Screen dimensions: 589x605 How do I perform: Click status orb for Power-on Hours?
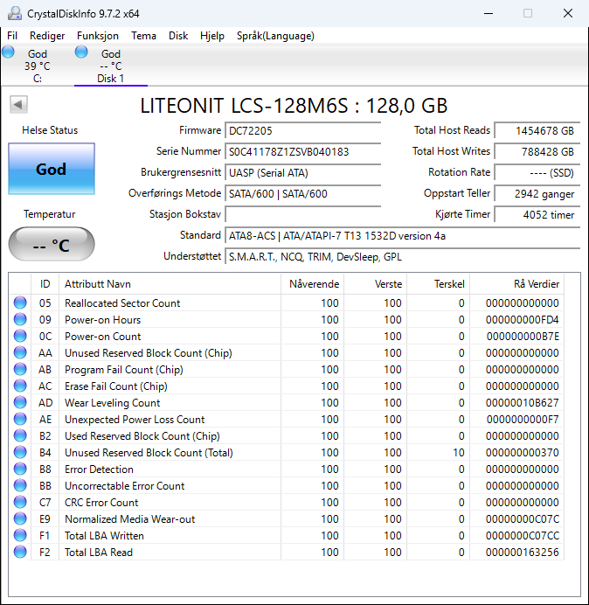tap(20, 319)
